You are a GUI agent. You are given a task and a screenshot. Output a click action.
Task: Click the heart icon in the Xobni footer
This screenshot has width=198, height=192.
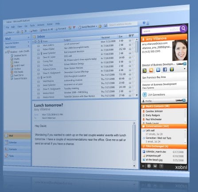(155, 166)
